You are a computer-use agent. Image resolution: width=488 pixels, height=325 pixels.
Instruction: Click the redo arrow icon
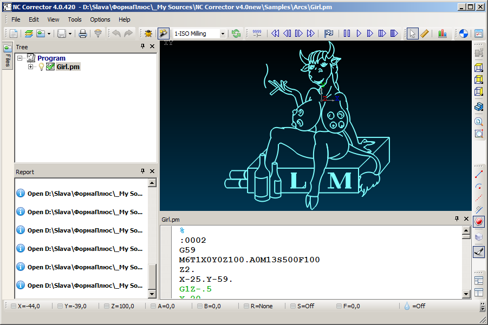(128, 33)
